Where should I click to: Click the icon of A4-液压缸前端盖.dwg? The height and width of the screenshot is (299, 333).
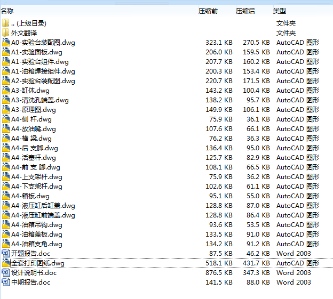[6, 215]
